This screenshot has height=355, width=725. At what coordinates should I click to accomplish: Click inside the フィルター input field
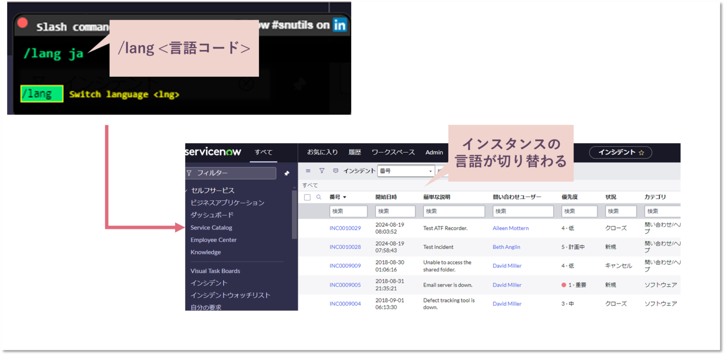click(x=231, y=173)
